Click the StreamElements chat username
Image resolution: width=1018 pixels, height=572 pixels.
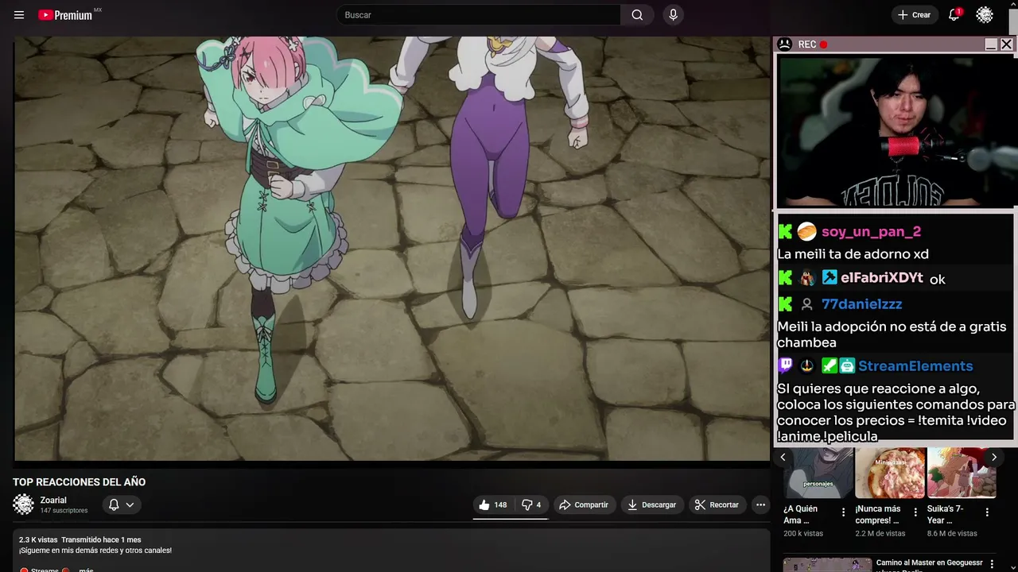click(915, 366)
